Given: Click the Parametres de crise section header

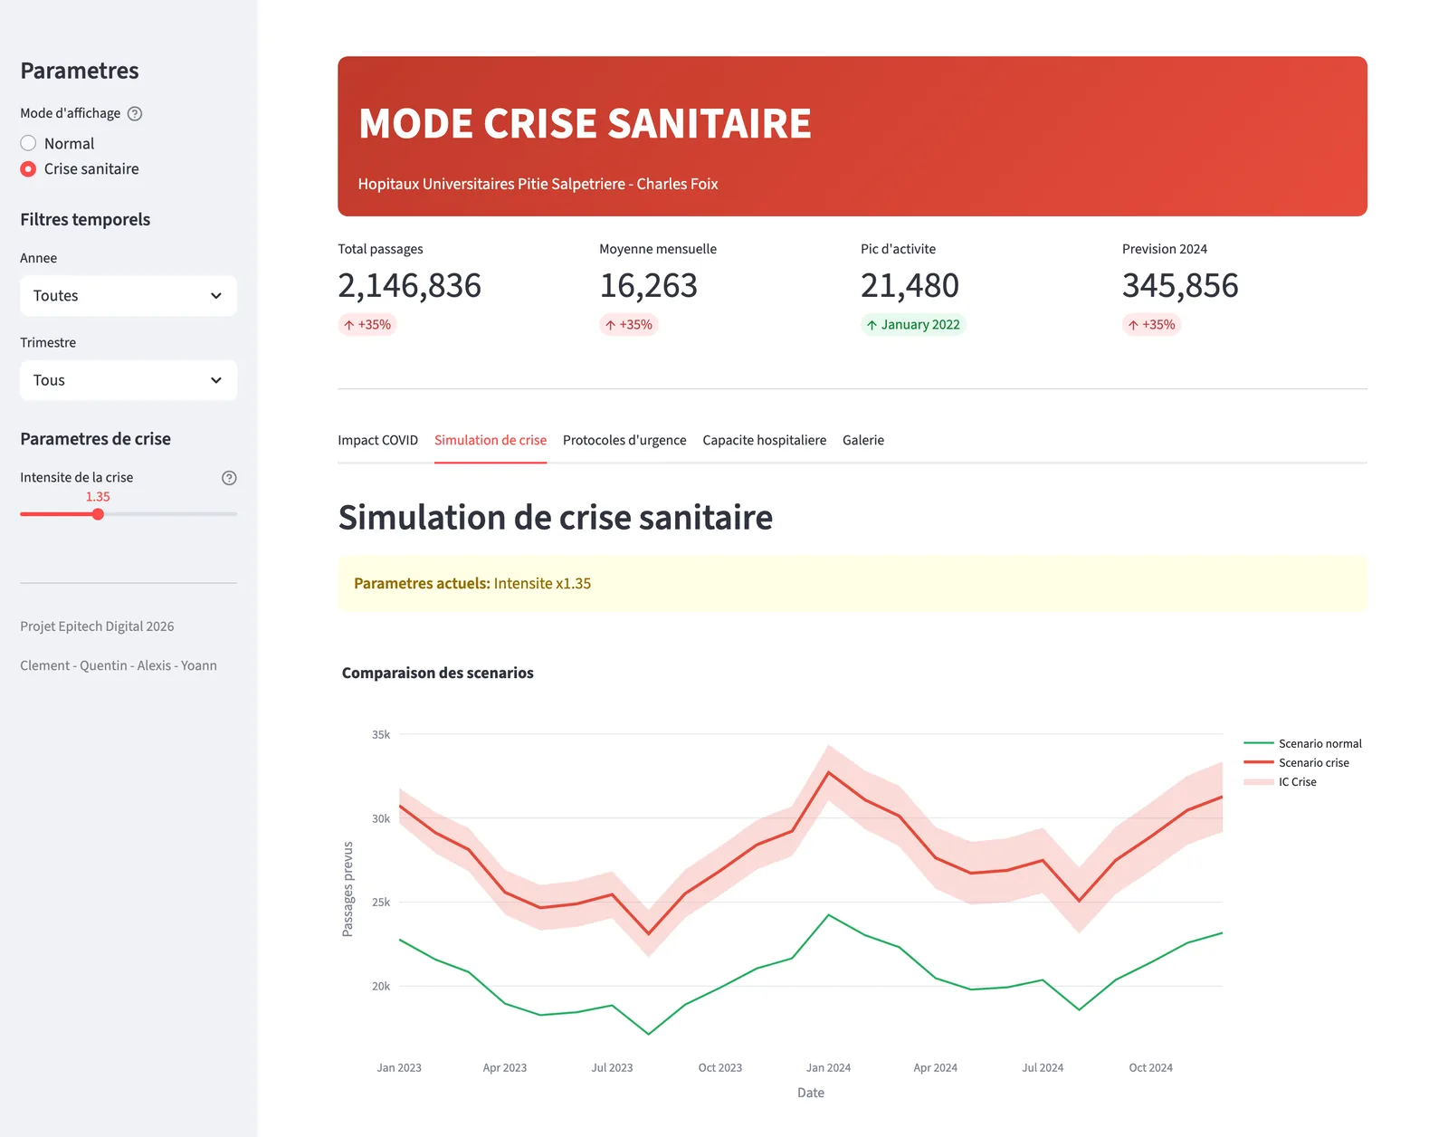Looking at the screenshot, I should click(x=95, y=439).
